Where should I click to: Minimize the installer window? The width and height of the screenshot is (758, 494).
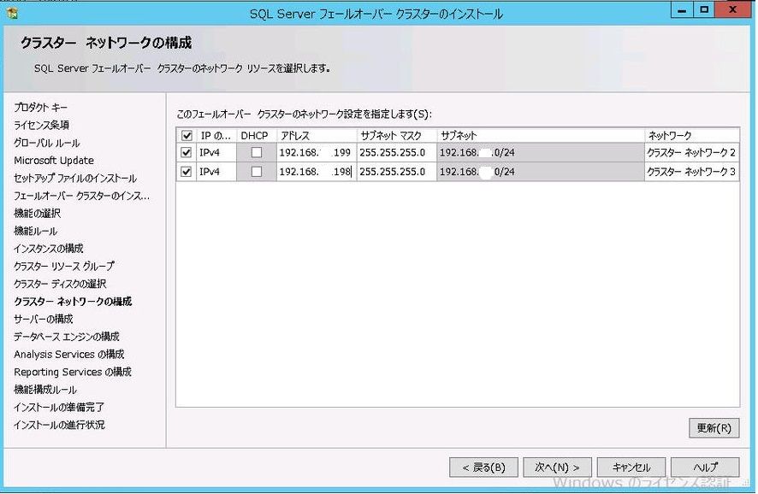682,10
